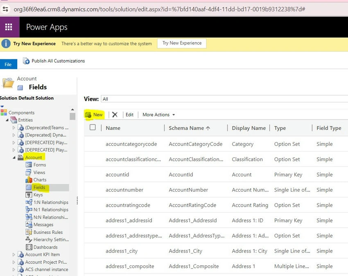
Task: Open the View selector showing All
Action: 224,99
